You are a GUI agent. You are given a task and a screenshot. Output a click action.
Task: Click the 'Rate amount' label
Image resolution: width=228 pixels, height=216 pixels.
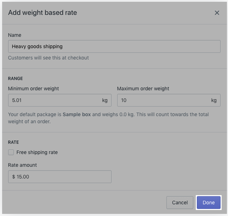22,165
